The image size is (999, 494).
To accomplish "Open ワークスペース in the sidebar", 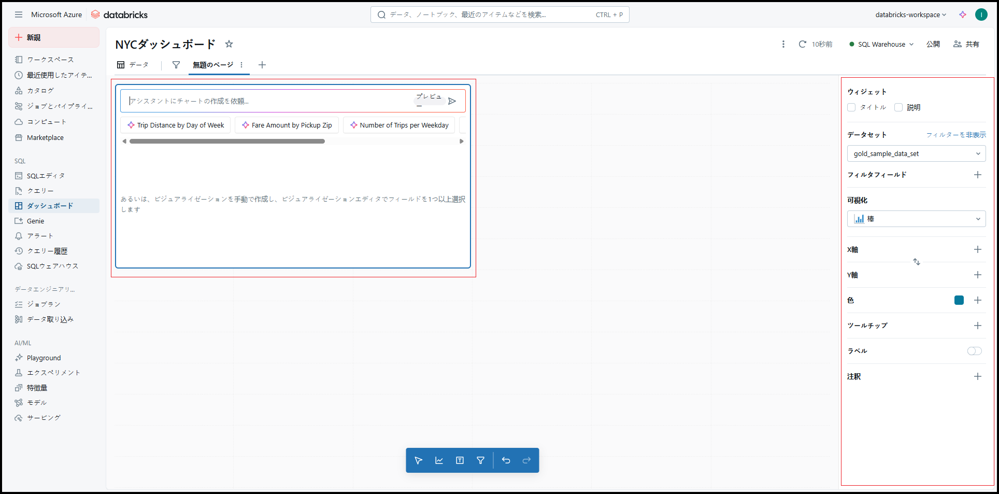I will point(54,60).
